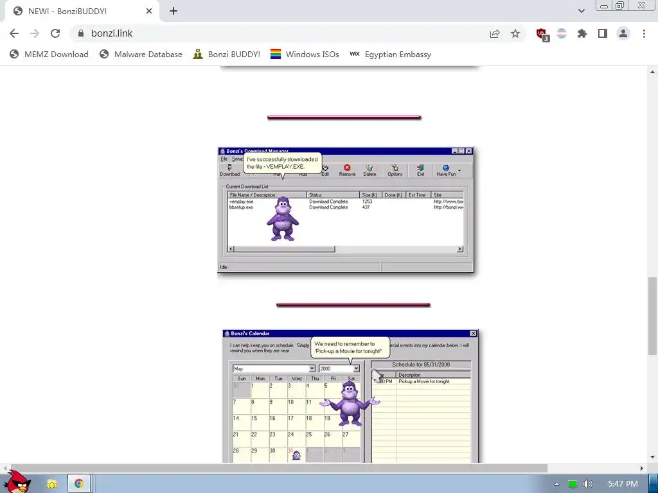This screenshot has height=493, width=658.
Task: Open the Bonzi BUDDY! bookmark
Action: [227, 54]
